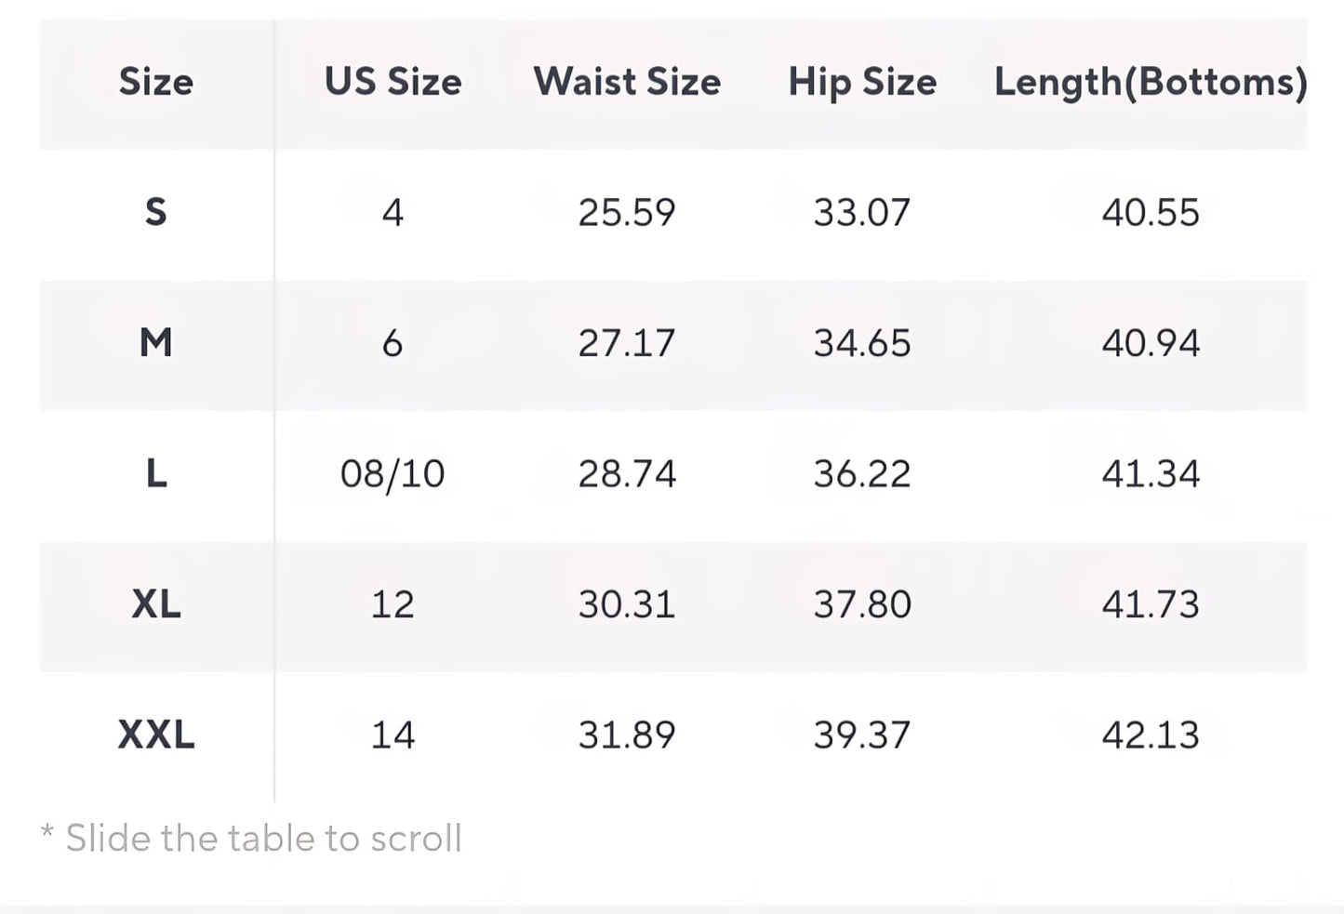Screen dimensions: 1344x914
Task: Click the 30.31 waist size cell
Action: [x=627, y=604]
